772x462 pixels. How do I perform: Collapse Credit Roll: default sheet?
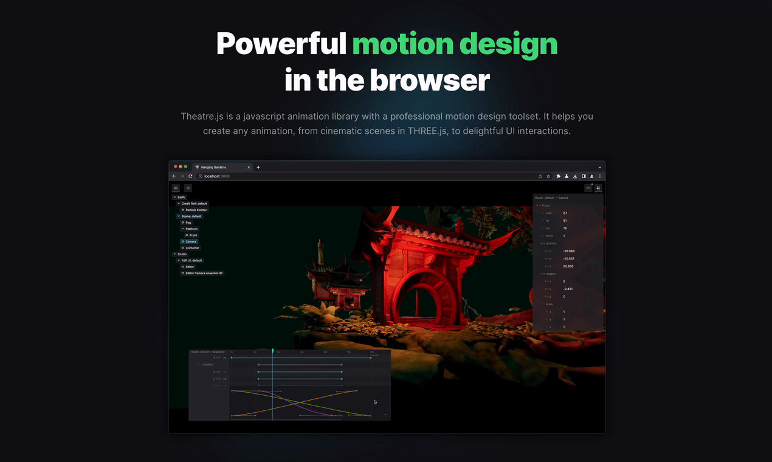pos(179,204)
